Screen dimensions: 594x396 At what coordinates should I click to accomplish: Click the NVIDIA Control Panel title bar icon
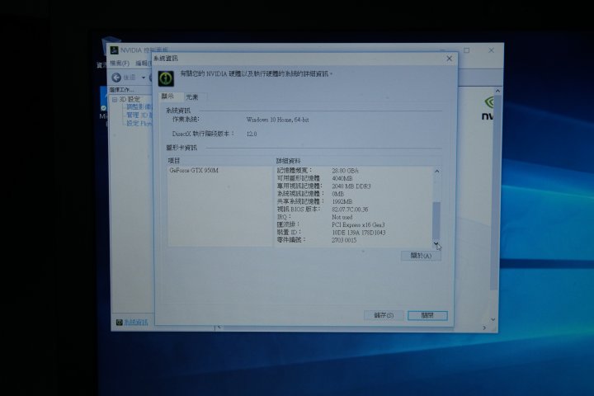(x=114, y=50)
